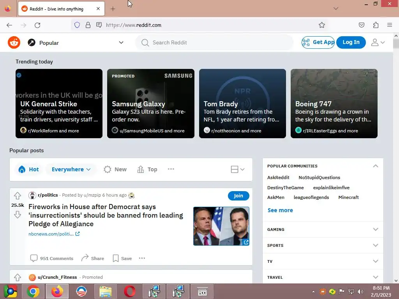
Task: Open post options ellipsis for politics post
Action: 142,258
